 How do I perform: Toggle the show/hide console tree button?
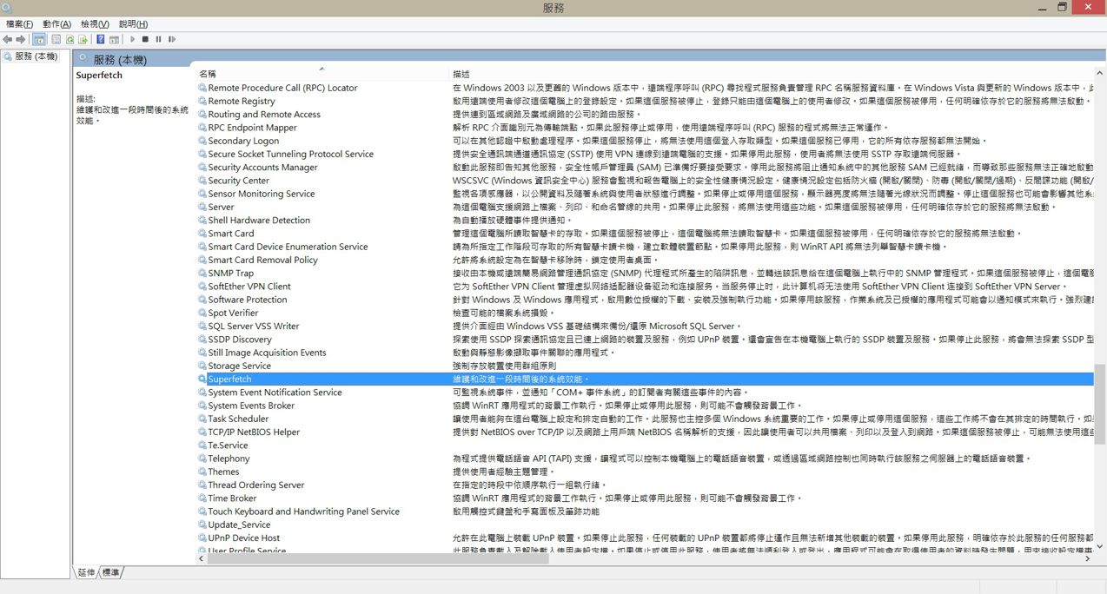point(39,39)
